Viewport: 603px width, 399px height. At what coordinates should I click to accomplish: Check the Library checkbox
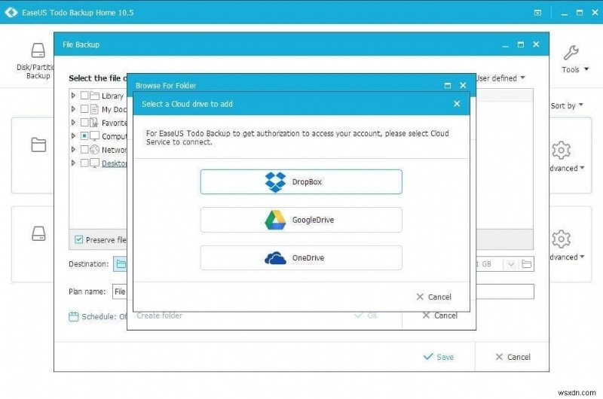[x=84, y=96]
